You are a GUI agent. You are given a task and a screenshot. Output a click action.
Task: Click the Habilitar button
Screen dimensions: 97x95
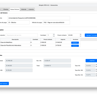point(91,61)
